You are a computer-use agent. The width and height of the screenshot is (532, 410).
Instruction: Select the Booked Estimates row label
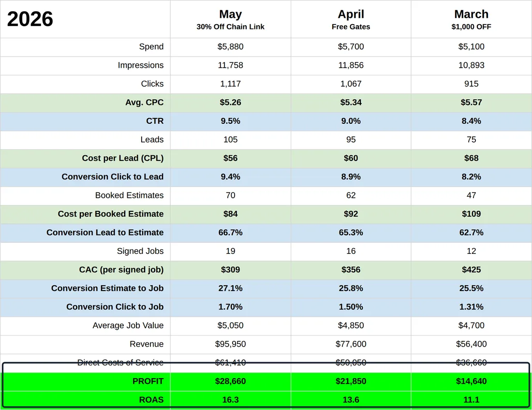pos(129,195)
